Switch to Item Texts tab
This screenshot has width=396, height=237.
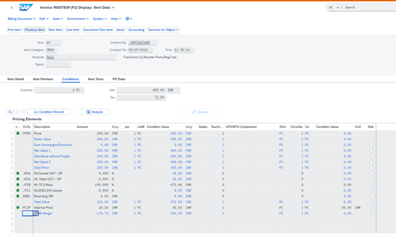point(96,79)
